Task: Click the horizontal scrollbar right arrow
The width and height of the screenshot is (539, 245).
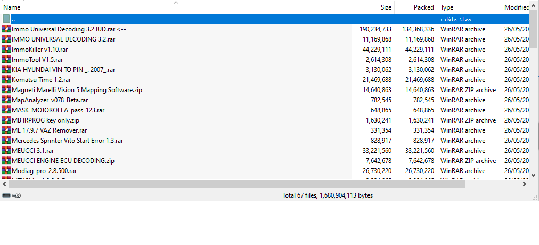Action: [x=525, y=184]
